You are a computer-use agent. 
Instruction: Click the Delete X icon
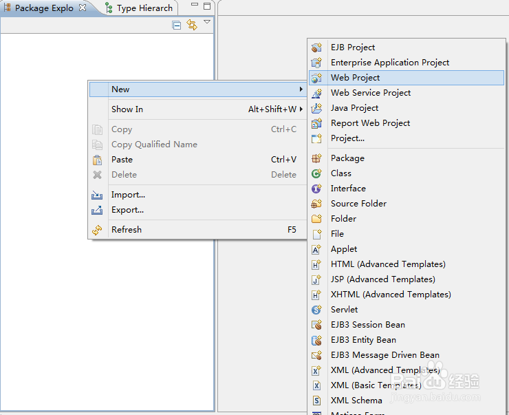97,175
